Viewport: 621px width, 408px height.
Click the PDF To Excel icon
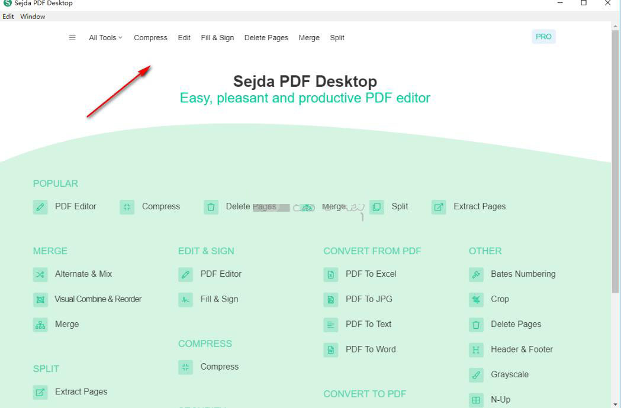[331, 274]
